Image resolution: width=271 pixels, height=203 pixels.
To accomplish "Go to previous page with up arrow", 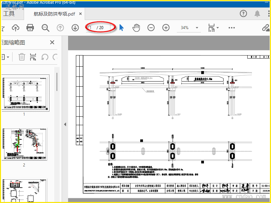I will coord(60,28).
